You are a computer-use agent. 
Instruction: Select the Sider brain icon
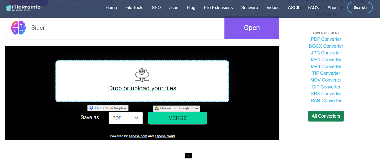tap(18, 27)
